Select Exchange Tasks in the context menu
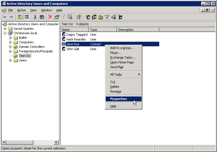The width and height of the screenshot is (217, 152). [123, 57]
